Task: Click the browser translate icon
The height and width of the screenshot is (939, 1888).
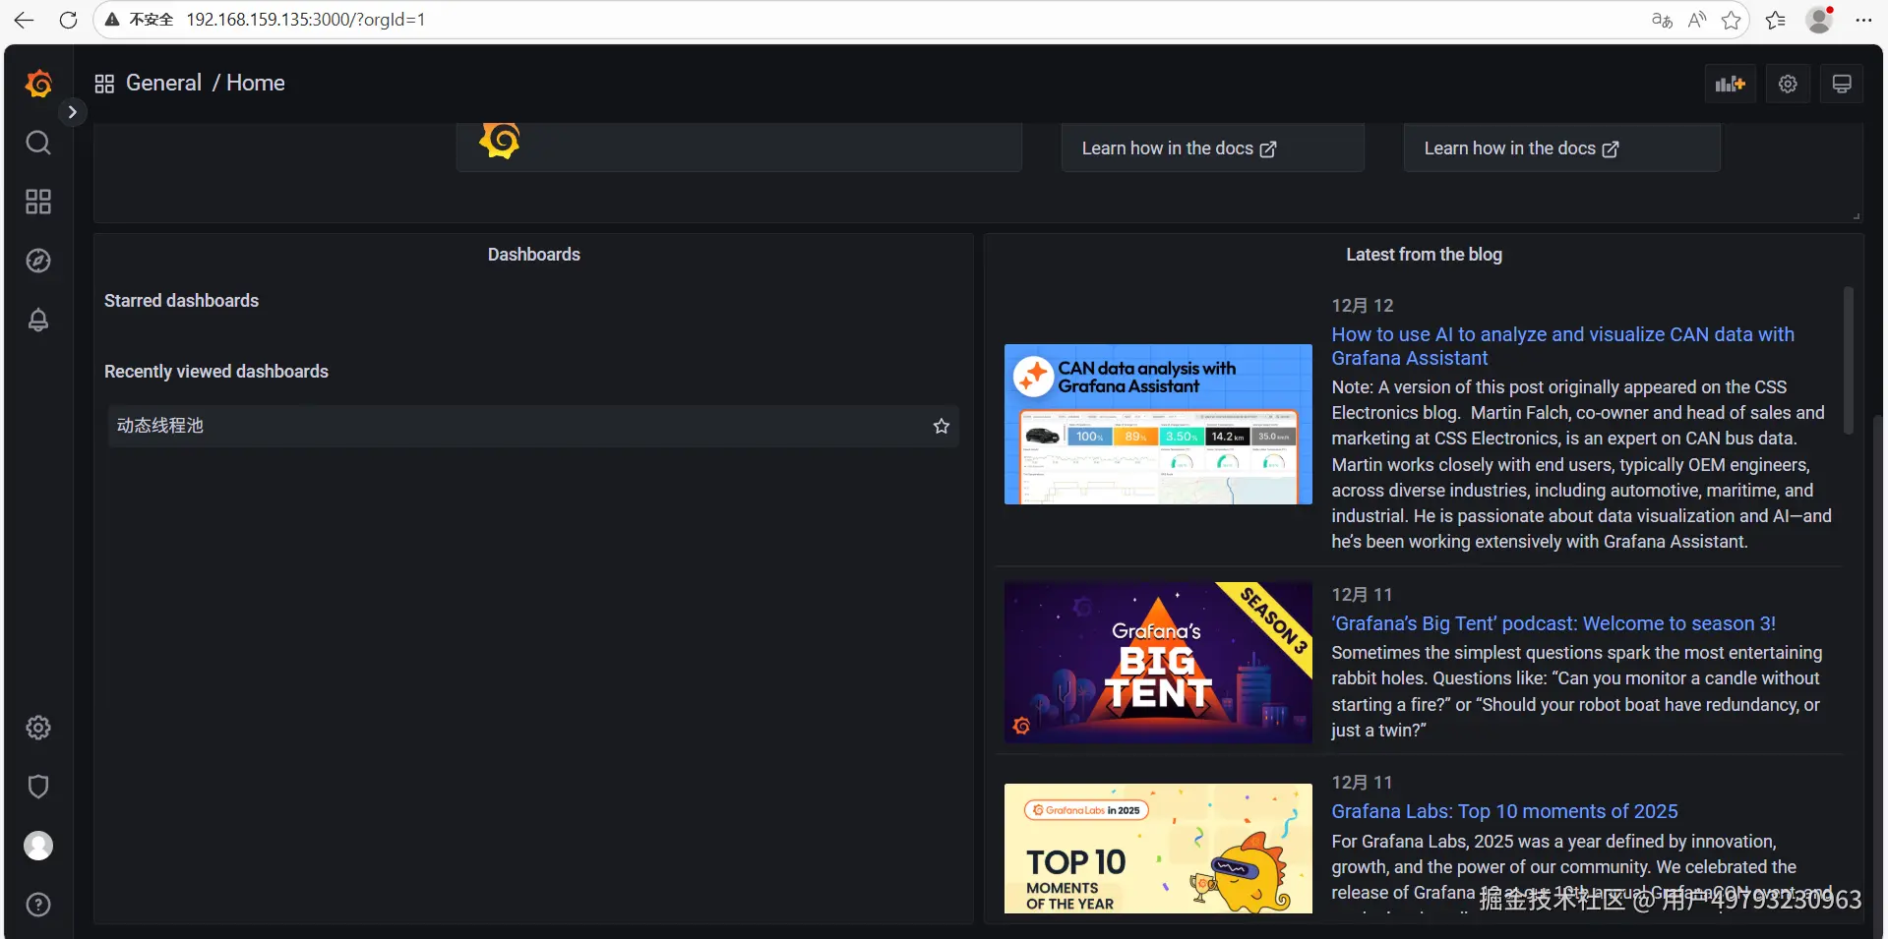Action: tap(1662, 20)
